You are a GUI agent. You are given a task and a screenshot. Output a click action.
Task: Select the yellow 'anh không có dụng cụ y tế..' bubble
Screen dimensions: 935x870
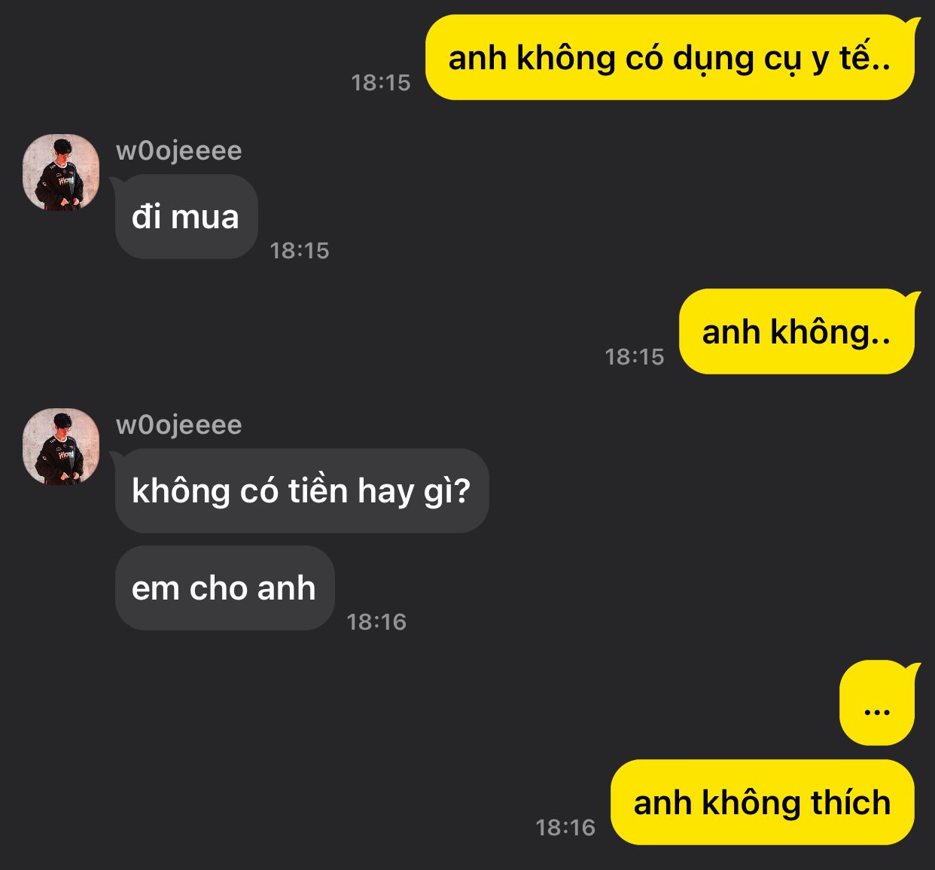pyautogui.click(x=670, y=57)
